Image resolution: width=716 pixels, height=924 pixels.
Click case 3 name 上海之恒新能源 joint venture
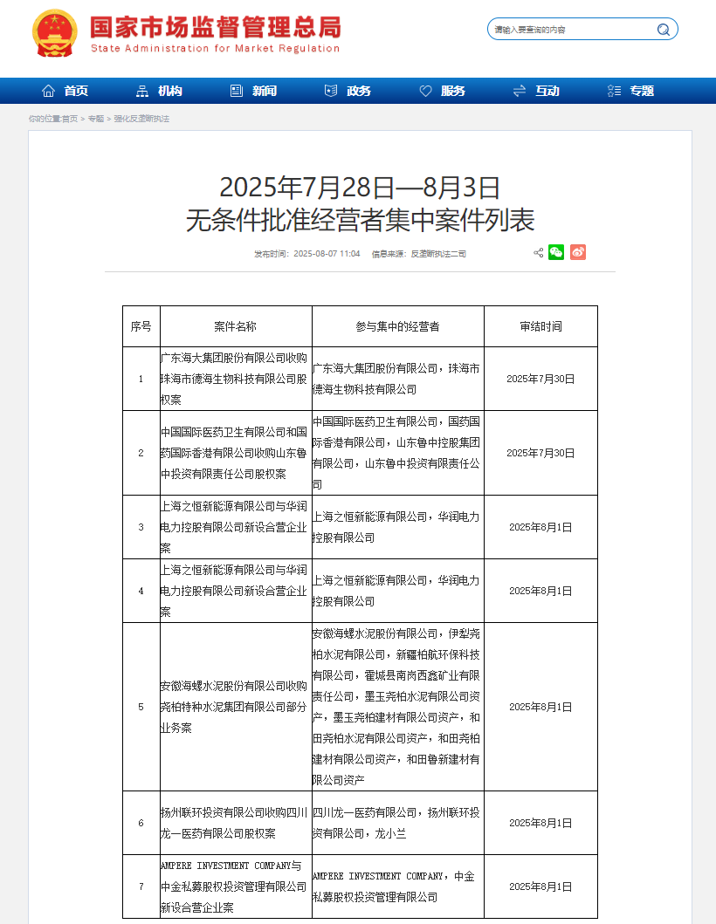coord(234,527)
